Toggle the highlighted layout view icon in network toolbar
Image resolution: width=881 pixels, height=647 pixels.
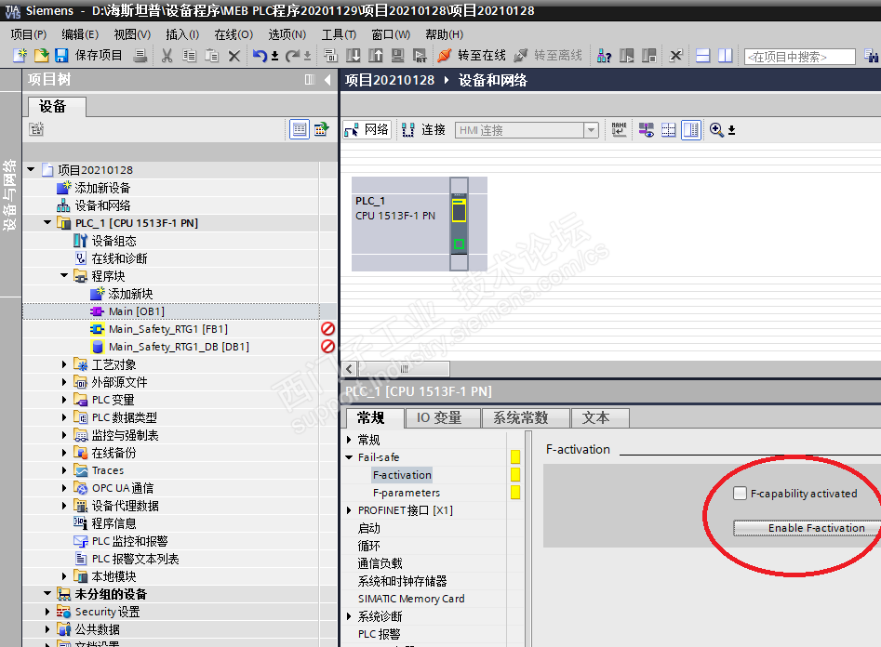691,130
